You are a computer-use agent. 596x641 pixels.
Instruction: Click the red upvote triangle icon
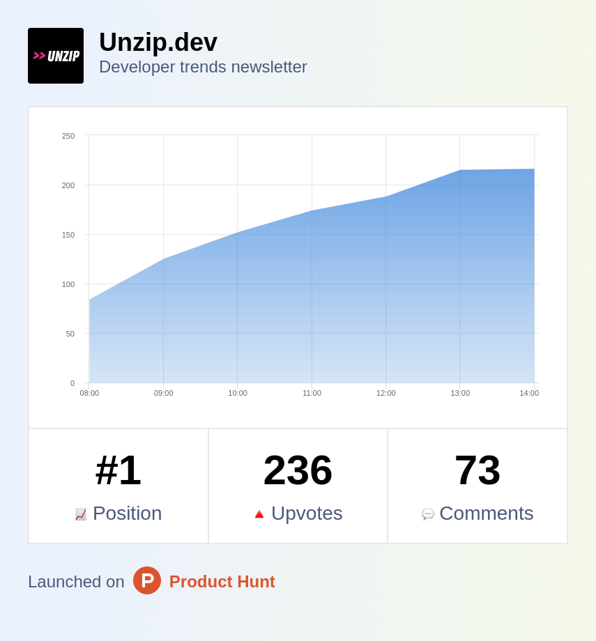[259, 514]
